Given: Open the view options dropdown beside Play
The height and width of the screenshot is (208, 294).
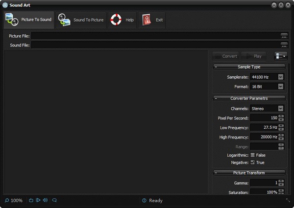Looking at the screenshot, I should pos(281,56).
